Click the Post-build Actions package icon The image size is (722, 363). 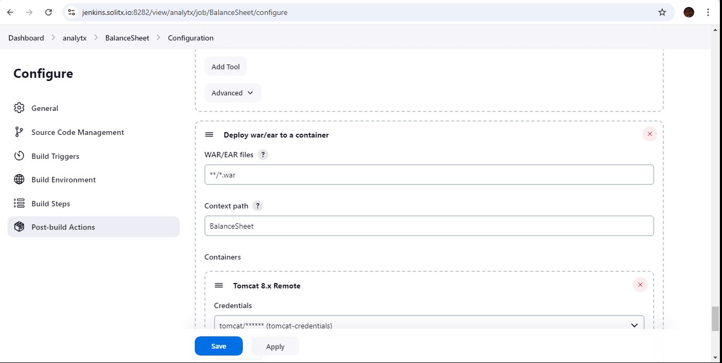pos(19,227)
